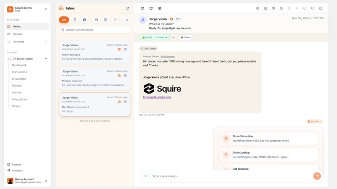Open Squire Demo workspace switcher chevrons

[46, 9]
